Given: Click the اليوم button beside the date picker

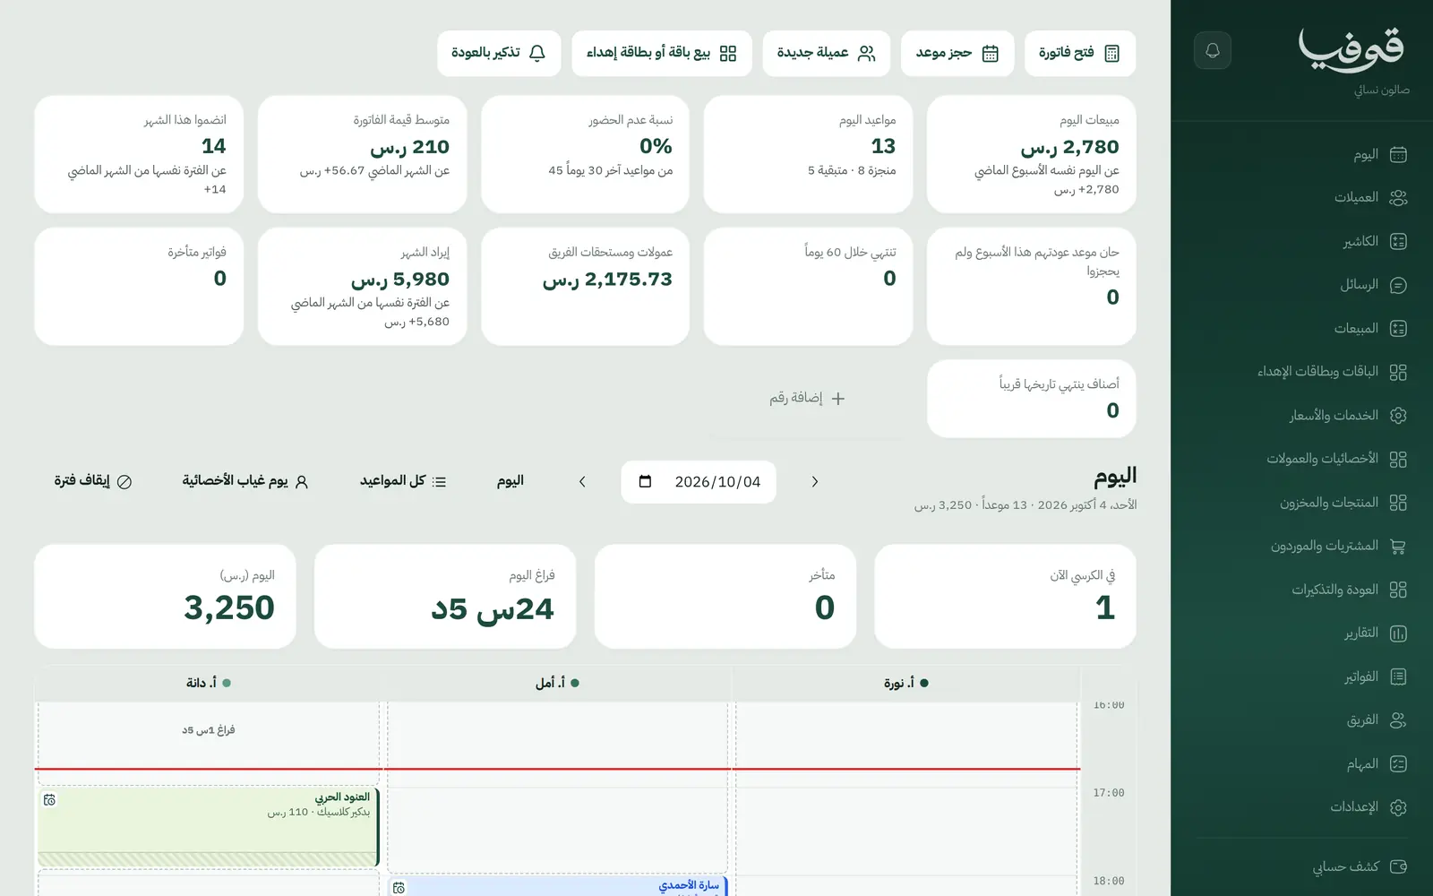Looking at the screenshot, I should click(511, 481).
